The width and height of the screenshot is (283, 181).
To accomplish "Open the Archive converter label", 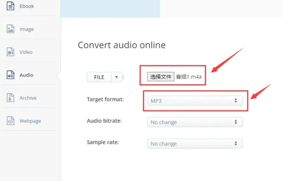I will 28,98.
